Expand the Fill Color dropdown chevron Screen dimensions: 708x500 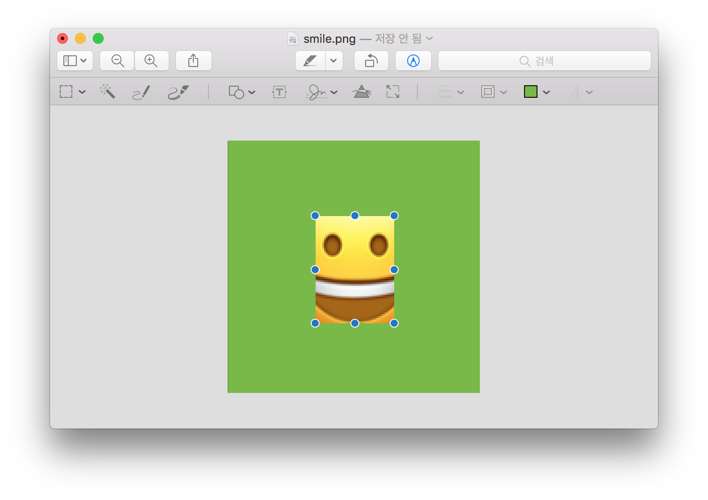tap(546, 92)
